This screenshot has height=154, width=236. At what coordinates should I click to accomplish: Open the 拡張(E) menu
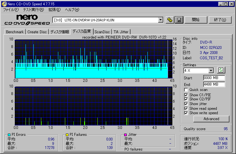coord(54,10)
